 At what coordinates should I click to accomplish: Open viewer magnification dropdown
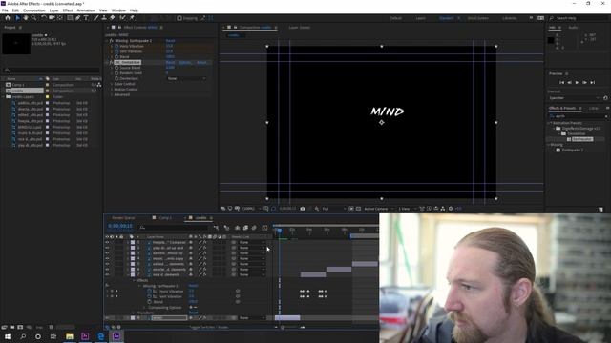(x=251, y=209)
